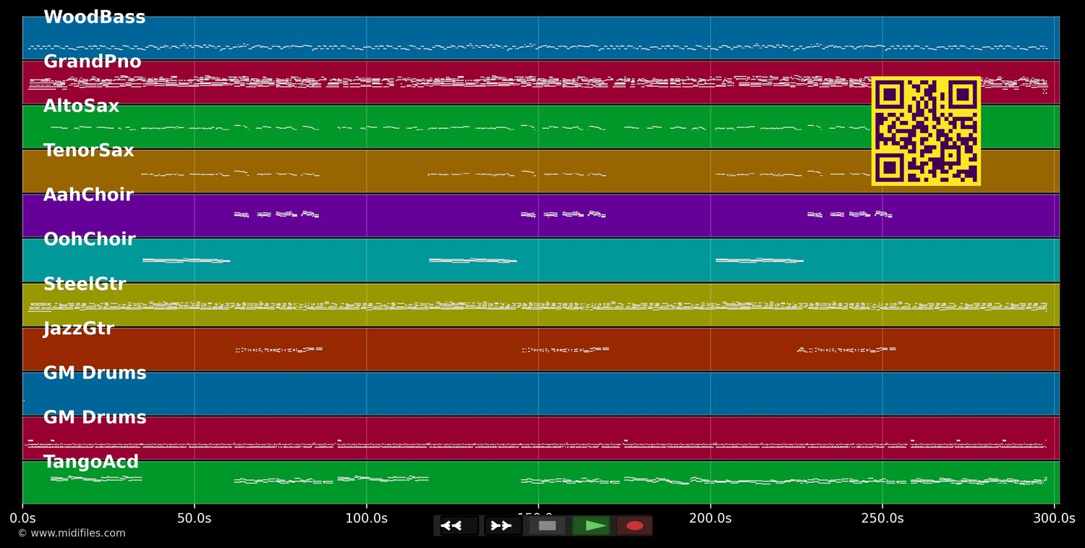The width and height of the screenshot is (1085, 548).
Task: Select the WoodBass track label
Action: [x=94, y=17]
